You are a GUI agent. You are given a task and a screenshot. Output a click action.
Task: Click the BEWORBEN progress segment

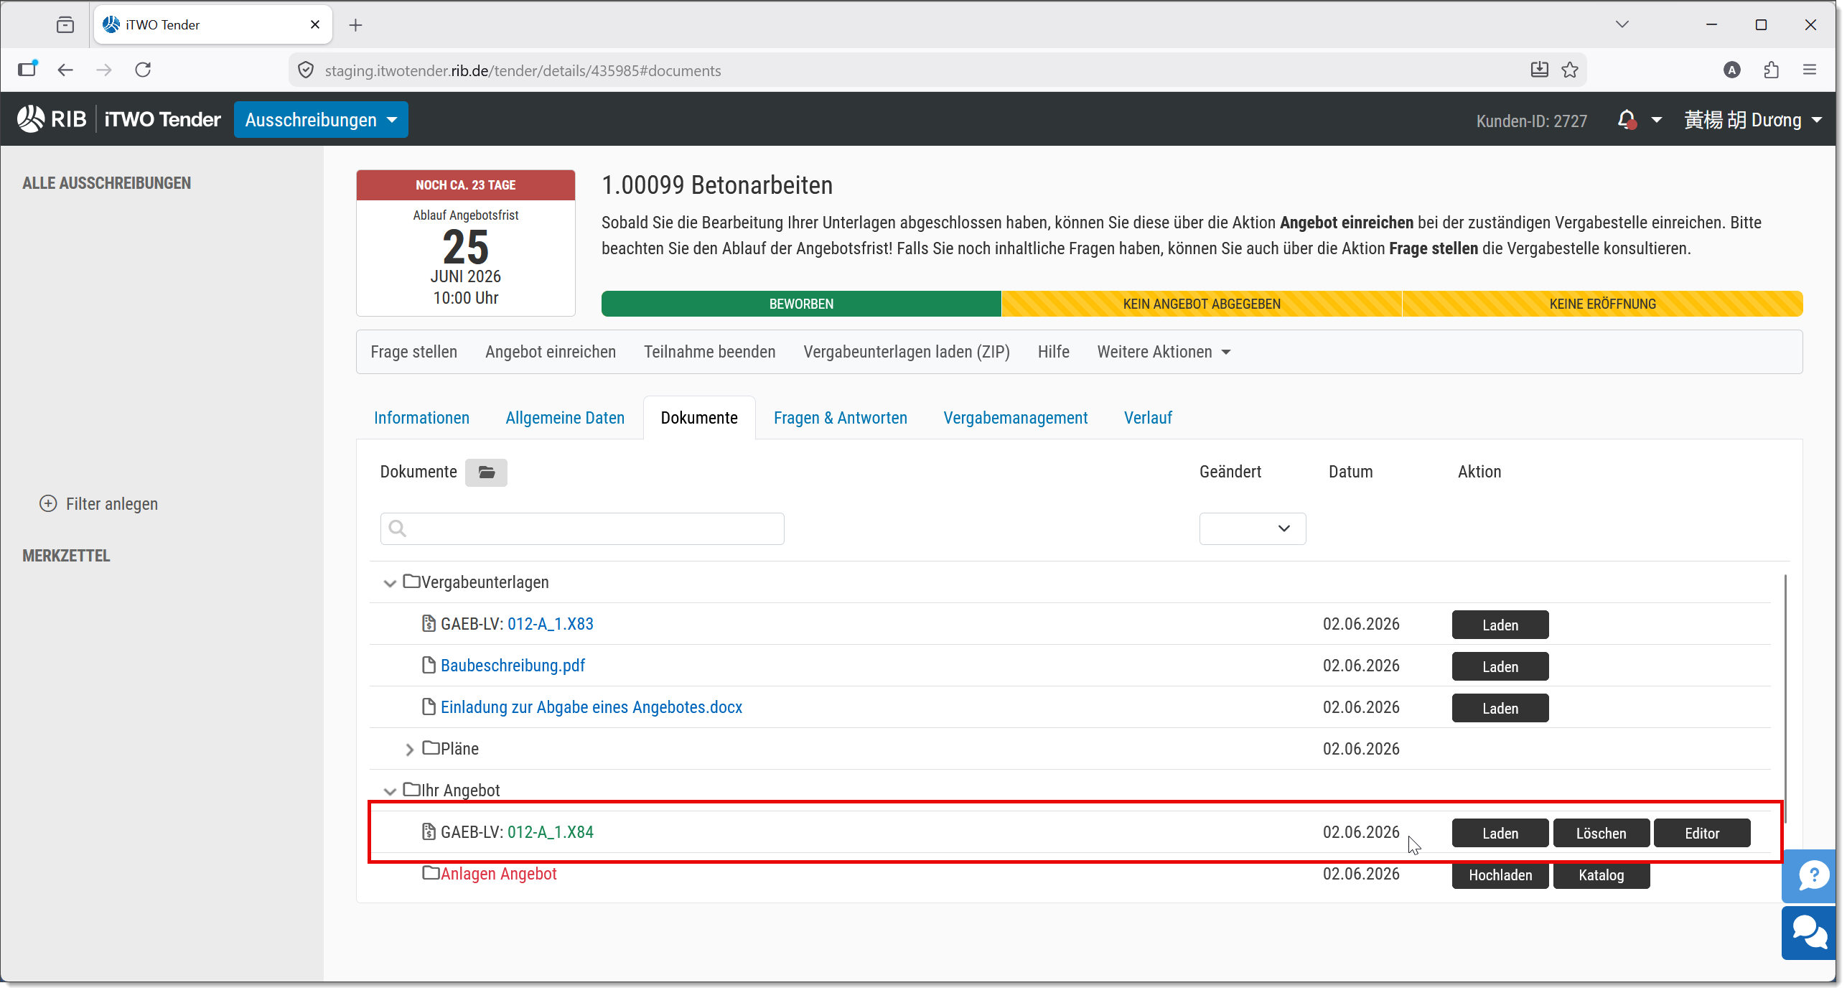[x=801, y=304]
